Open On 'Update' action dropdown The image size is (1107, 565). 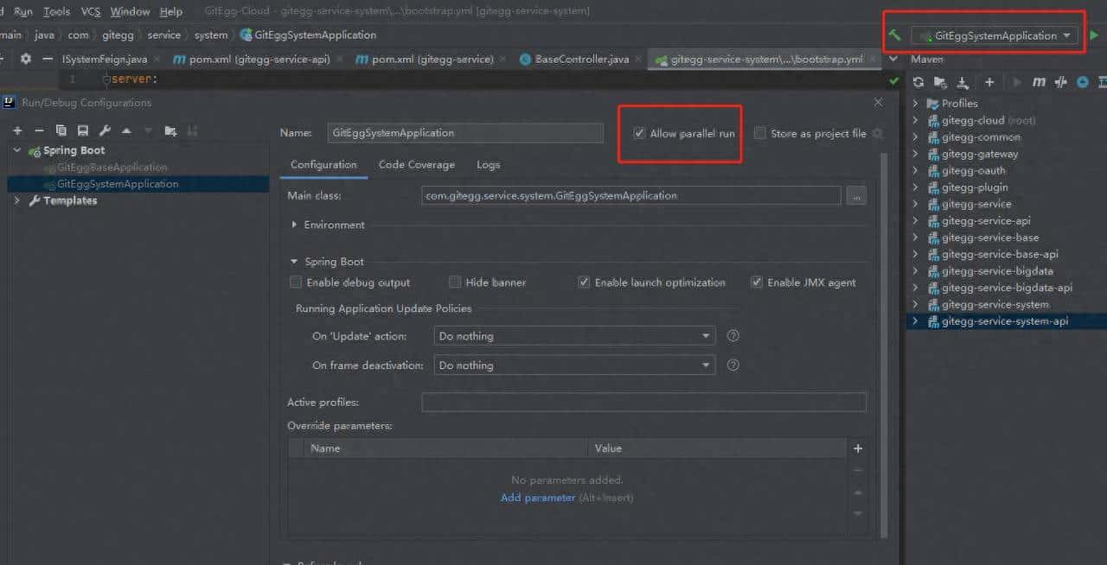574,336
